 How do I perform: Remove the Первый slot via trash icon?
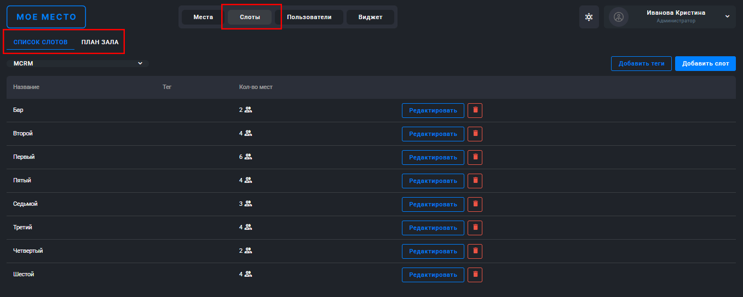pos(475,157)
